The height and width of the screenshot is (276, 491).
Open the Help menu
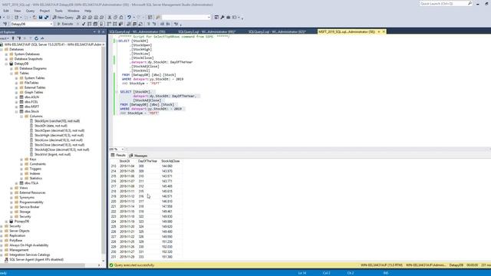(87, 11)
